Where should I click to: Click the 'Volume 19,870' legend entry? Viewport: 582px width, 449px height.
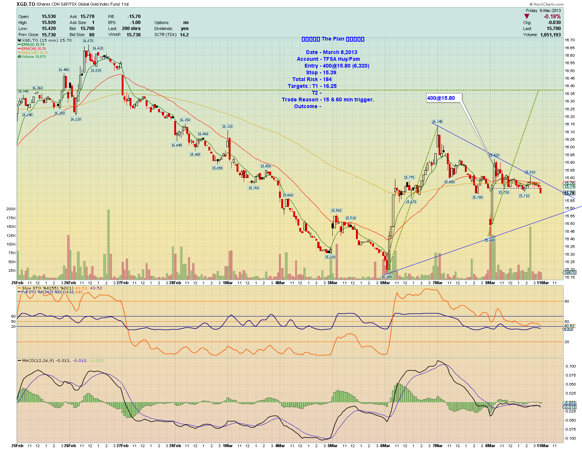32,57
